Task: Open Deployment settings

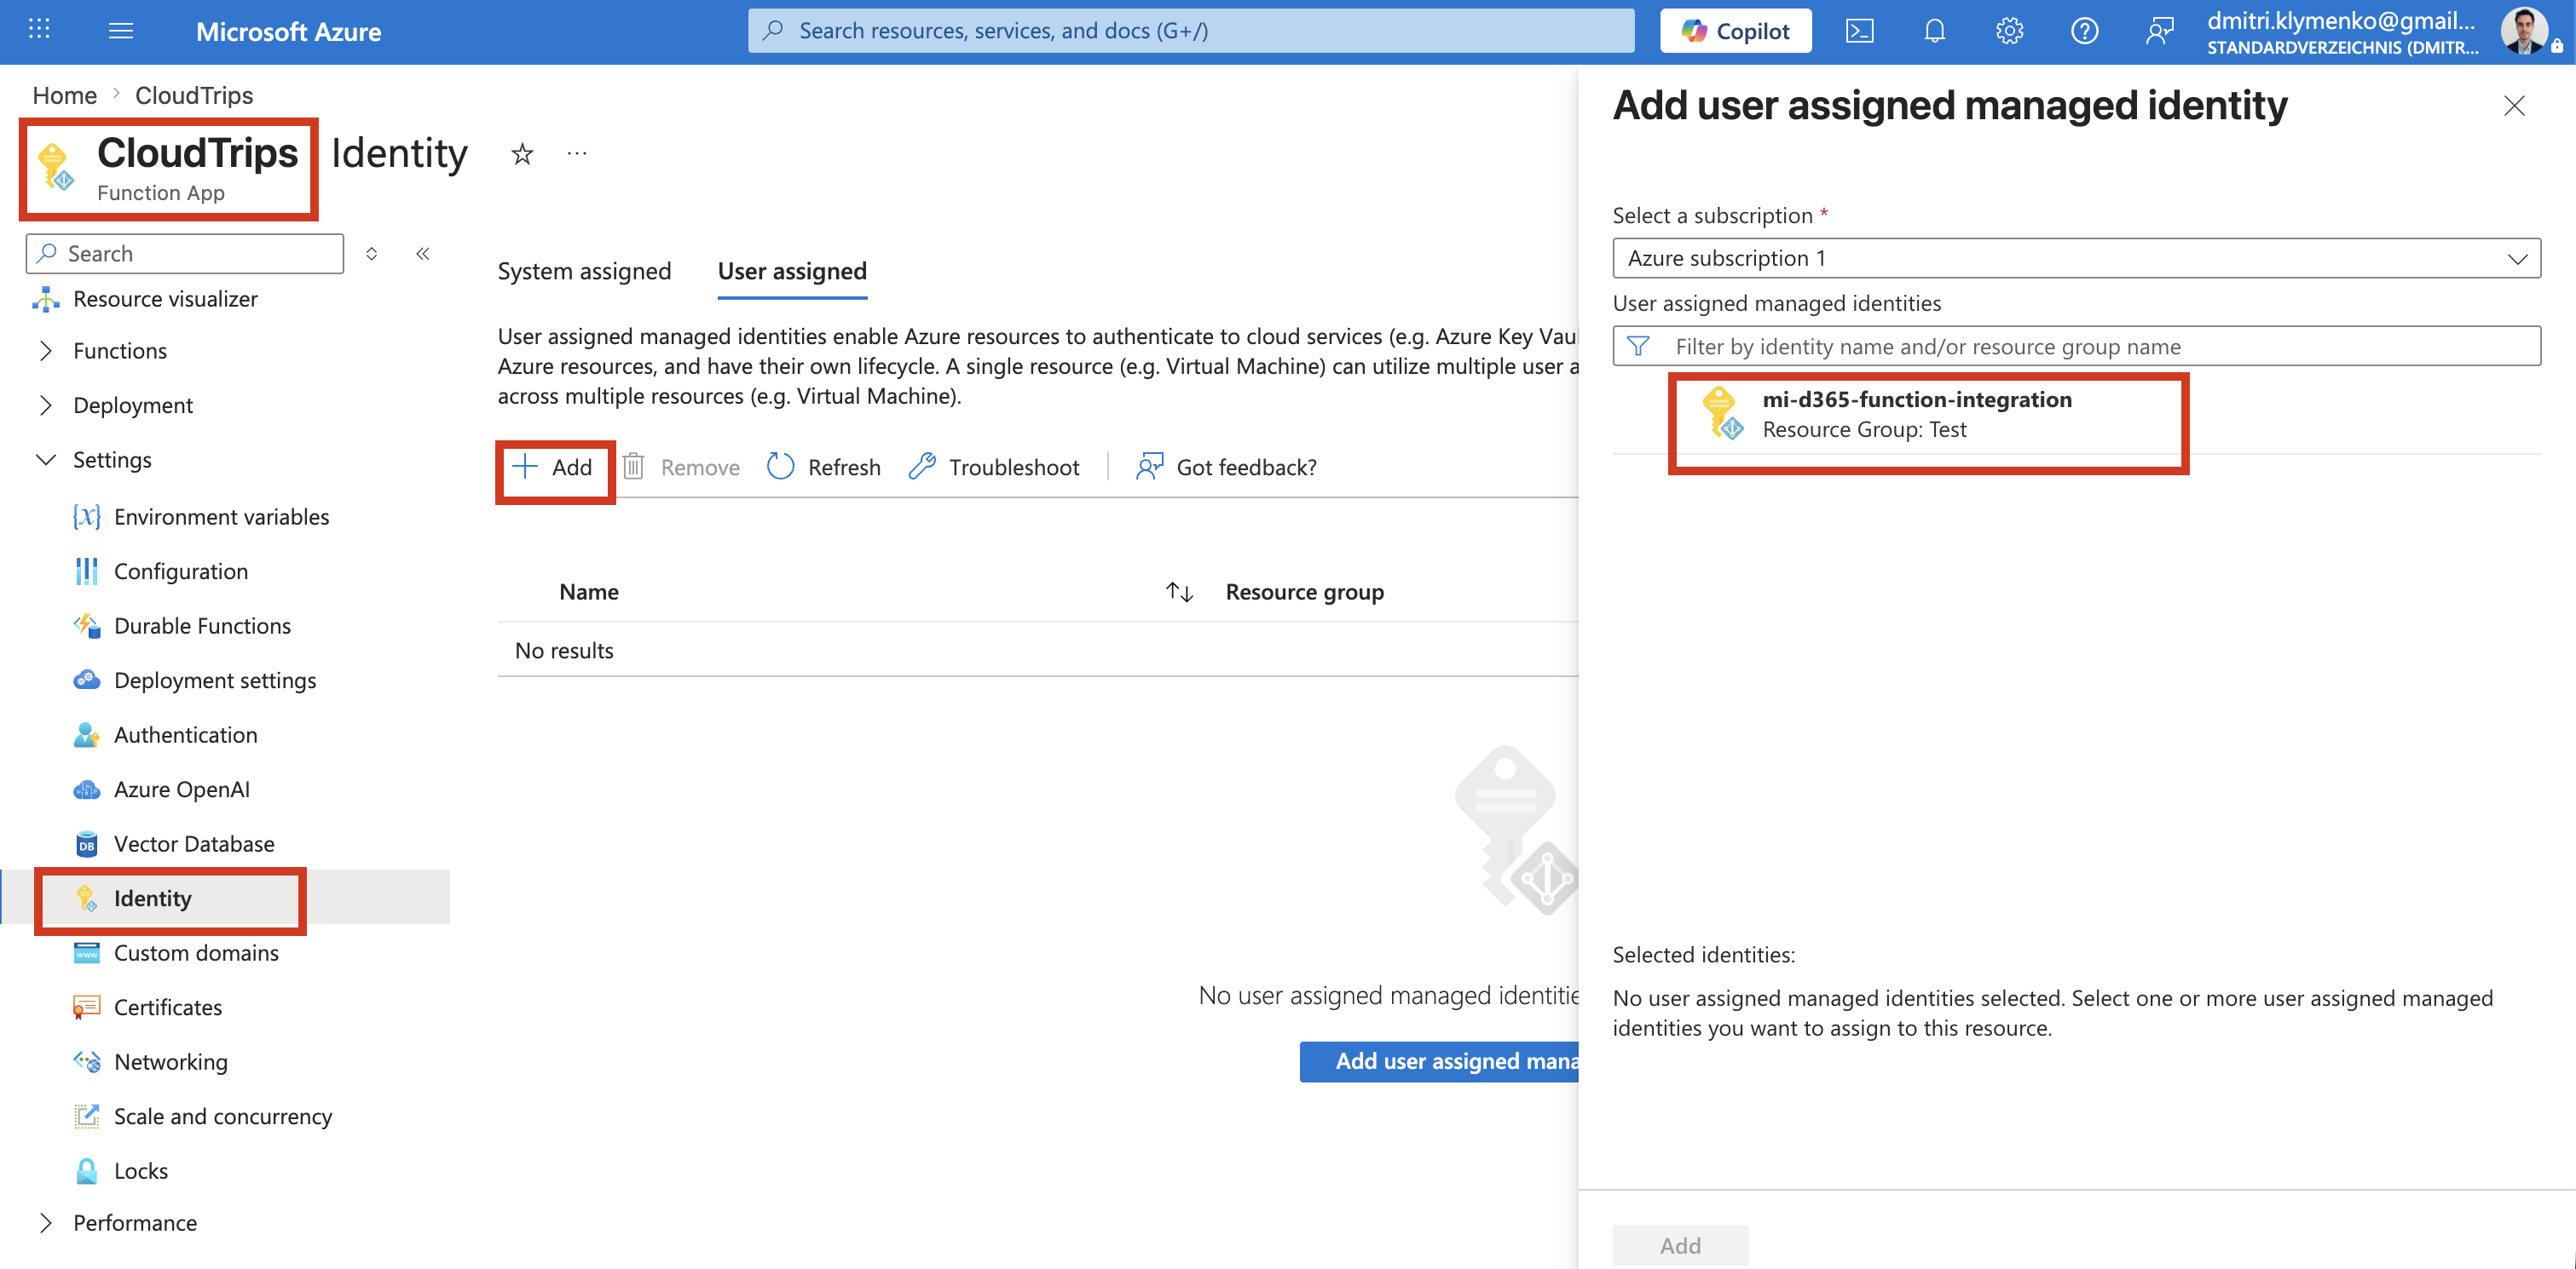Action: pos(195,680)
